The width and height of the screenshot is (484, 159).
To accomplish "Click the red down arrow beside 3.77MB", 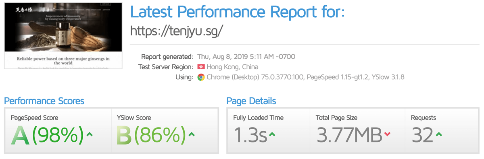I will 388,134.
